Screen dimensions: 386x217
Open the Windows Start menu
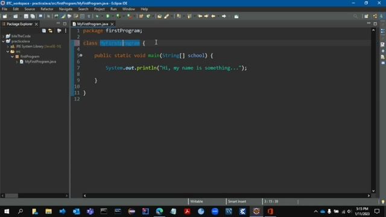[x=7, y=212]
